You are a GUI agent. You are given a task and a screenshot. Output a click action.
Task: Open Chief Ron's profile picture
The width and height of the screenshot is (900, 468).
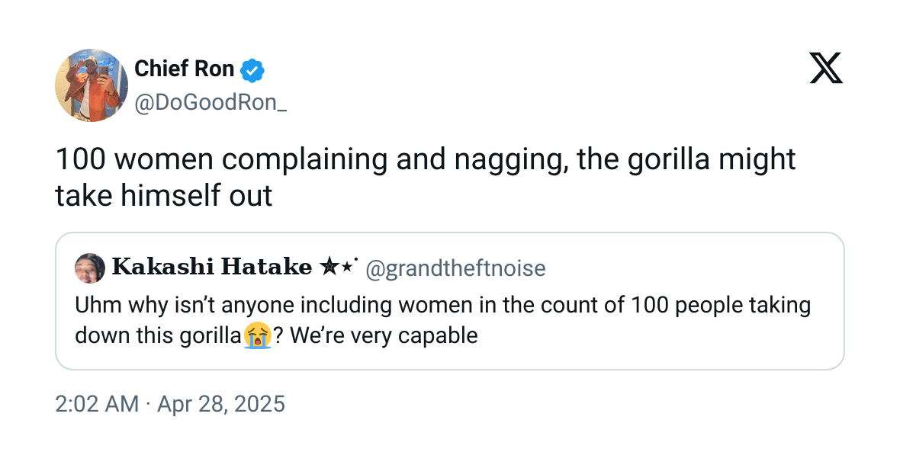(91, 85)
